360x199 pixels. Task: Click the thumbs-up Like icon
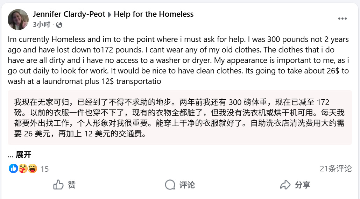click(x=58, y=185)
